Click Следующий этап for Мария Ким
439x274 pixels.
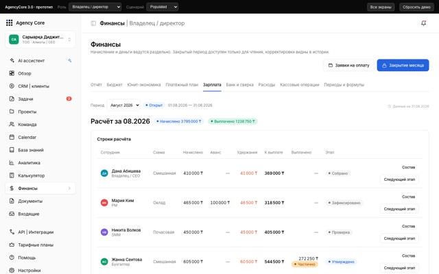(x=399, y=209)
